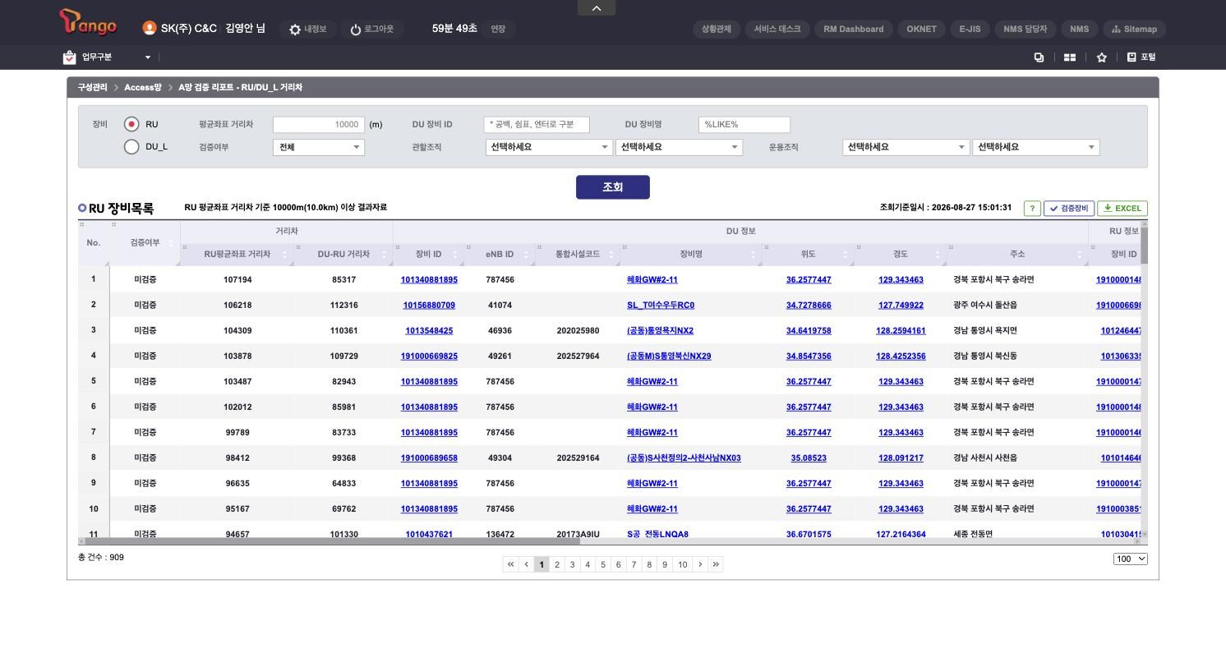The image size is (1226, 667).
Task: Click the horizontal scrollbar of the table
Action: (x=333, y=541)
